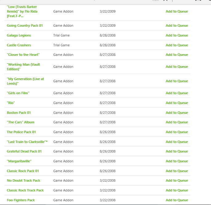Add "Rio" to queue
This screenshot has width=211, height=205.
[177, 103]
